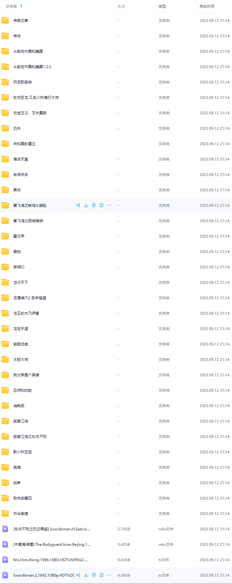The width and height of the screenshot is (232, 584).
Task: Sort by 修改时间 column header
Action: [x=207, y=6]
